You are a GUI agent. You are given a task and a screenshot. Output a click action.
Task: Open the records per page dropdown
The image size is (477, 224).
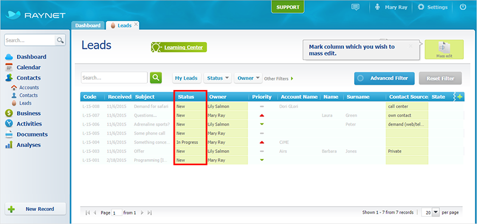point(436,213)
